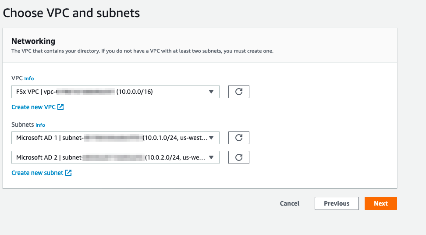The height and width of the screenshot is (235, 426).
Task: Click the Choose VPC and subnets title
Action: [x=71, y=13]
